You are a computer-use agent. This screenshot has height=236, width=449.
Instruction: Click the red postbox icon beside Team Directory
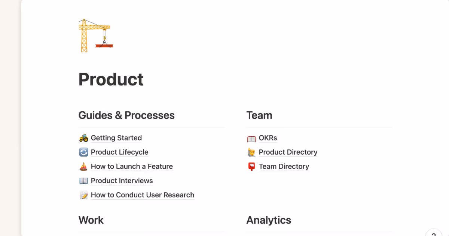coord(251,166)
